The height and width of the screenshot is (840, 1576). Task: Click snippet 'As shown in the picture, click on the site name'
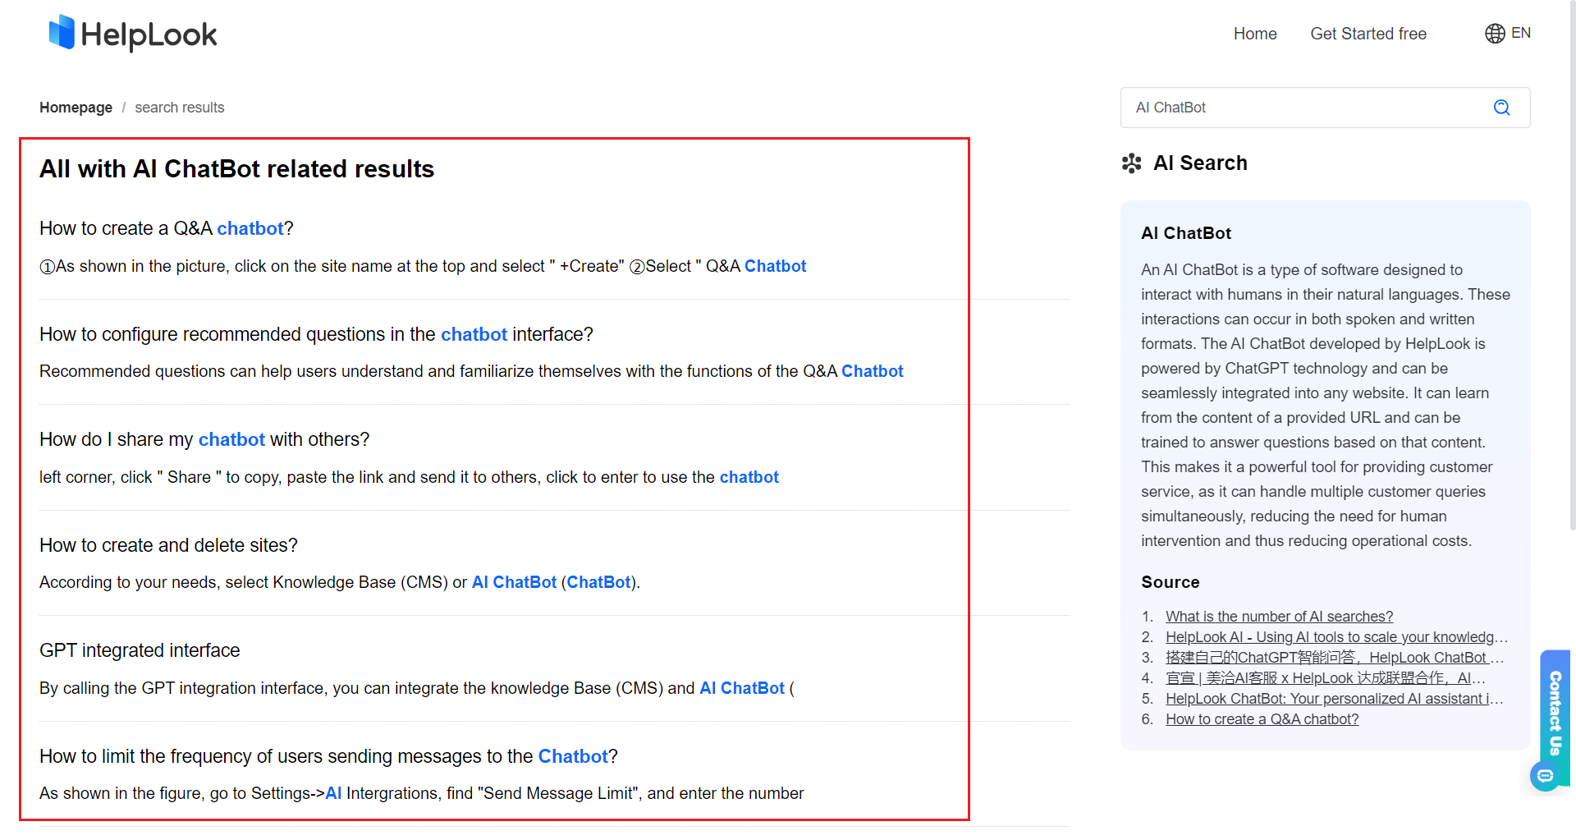tap(423, 266)
